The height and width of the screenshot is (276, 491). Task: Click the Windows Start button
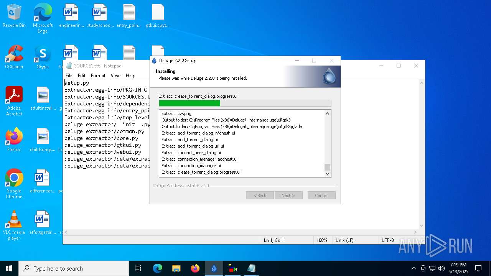click(x=9, y=268)
